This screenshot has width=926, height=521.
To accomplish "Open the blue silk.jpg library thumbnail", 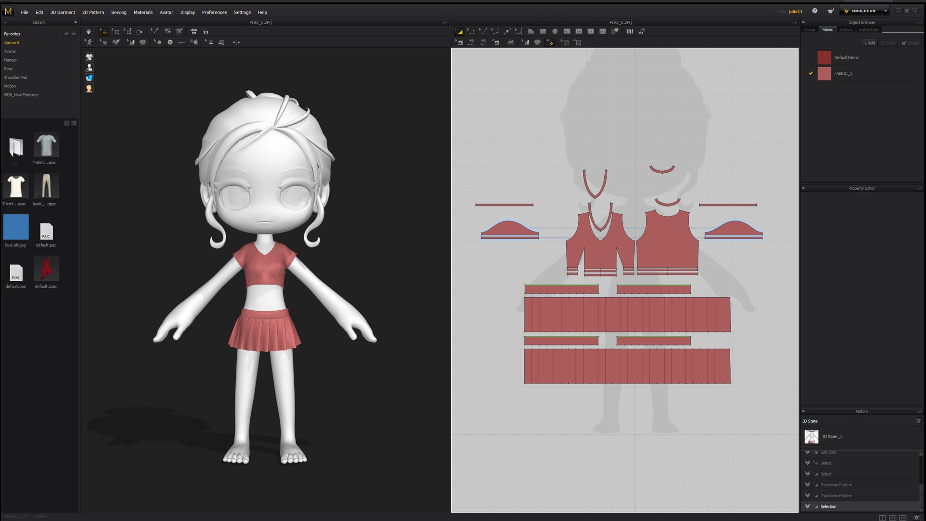I will tap(15, 227).
